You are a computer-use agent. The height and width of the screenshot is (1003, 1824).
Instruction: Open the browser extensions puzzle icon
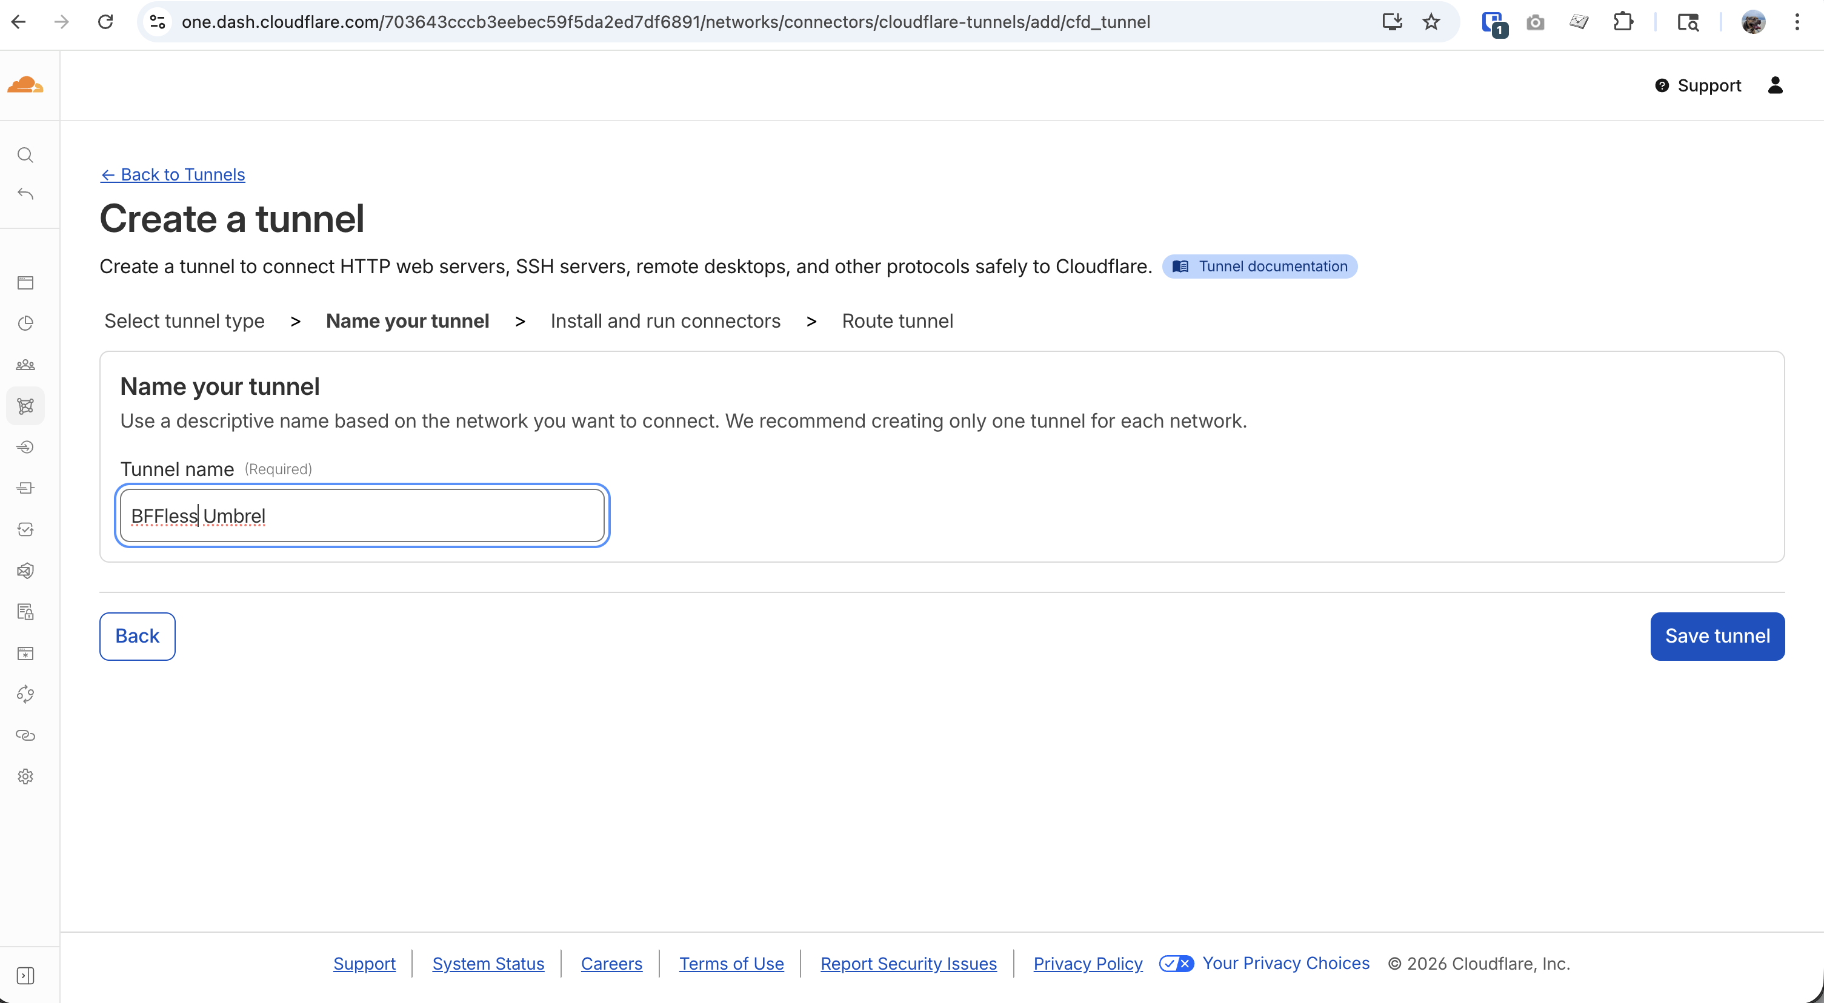[x=1623, y=22]
